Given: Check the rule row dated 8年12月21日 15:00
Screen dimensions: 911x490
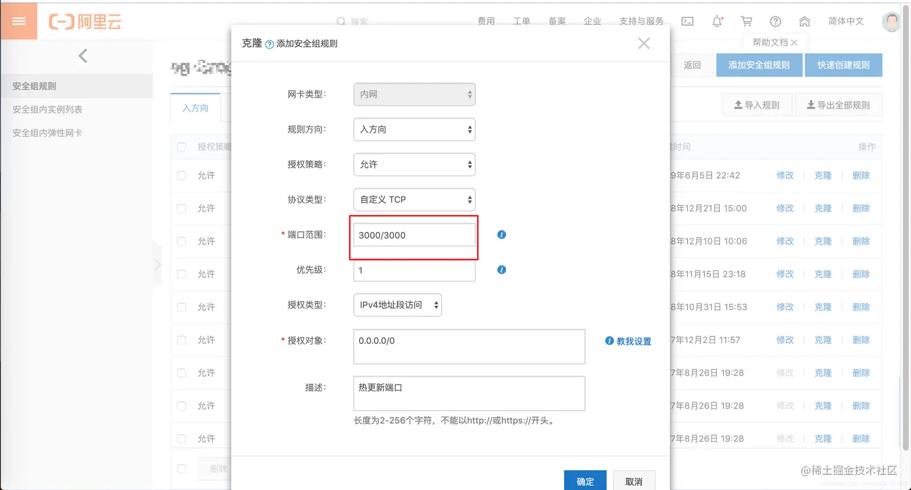Looking at the screenshot, I should 181,208.
